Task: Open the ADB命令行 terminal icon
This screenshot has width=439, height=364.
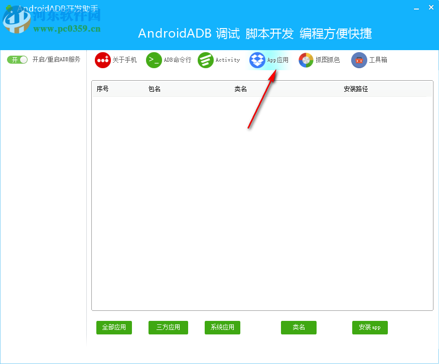Action: coord(154,60)
